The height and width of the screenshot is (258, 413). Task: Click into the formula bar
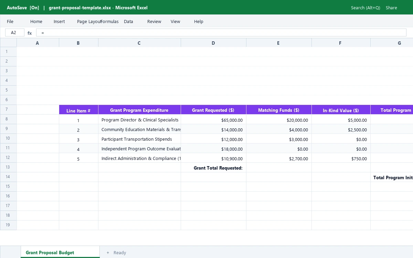[221, 33]
